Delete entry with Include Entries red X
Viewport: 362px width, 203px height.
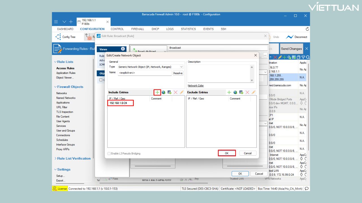[x=175, y=92]
